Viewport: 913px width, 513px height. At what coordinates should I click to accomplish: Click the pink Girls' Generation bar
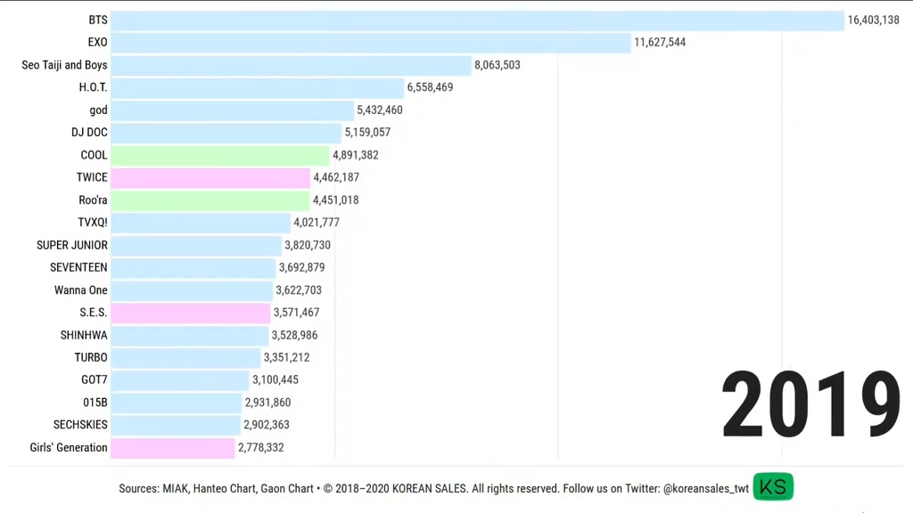tap(173, 448)
